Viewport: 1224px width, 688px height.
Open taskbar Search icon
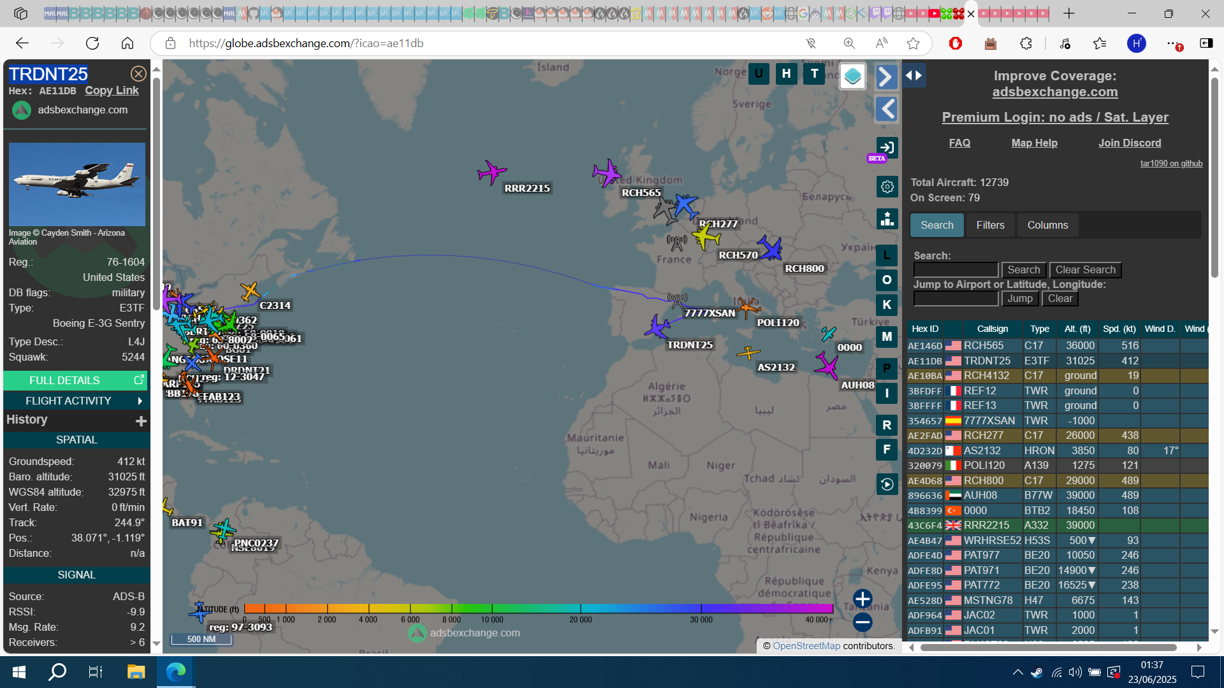pos(57,671)
